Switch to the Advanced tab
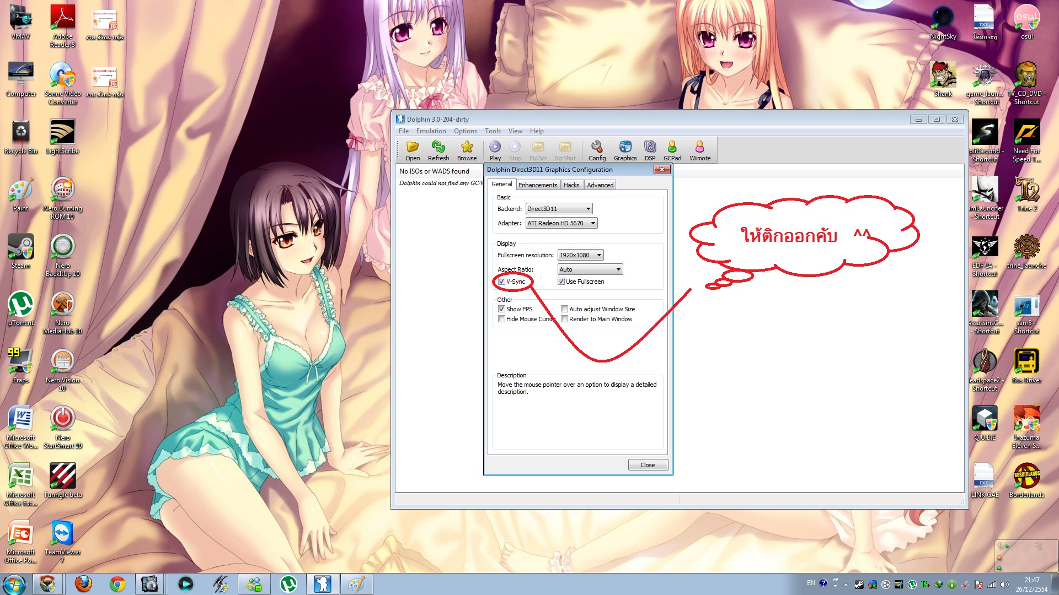 click(600, 185)
